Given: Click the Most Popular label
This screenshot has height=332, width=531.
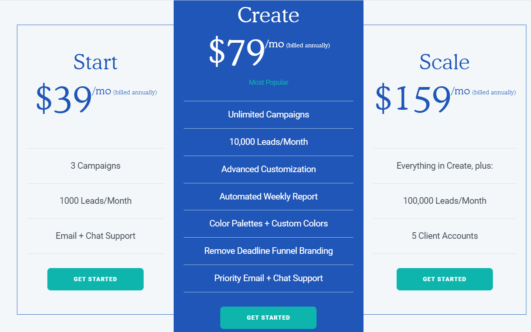Looking at the screenshot, I should pos(268,82).
